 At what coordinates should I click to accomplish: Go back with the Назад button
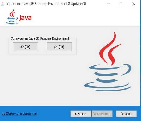coord(81,114)
